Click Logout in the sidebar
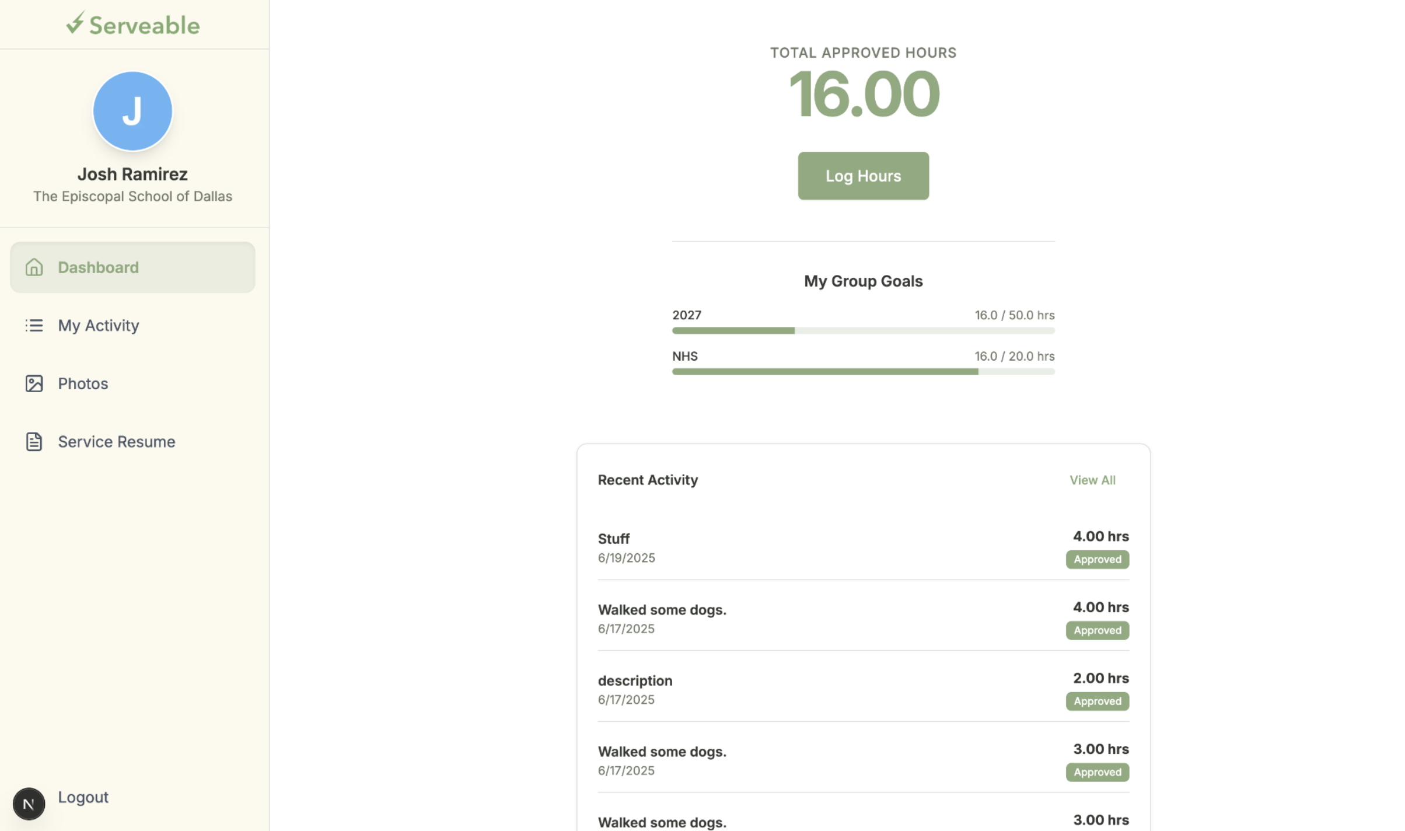Image resolution: width=1405 pixels, height=831 pixels. 83,797
